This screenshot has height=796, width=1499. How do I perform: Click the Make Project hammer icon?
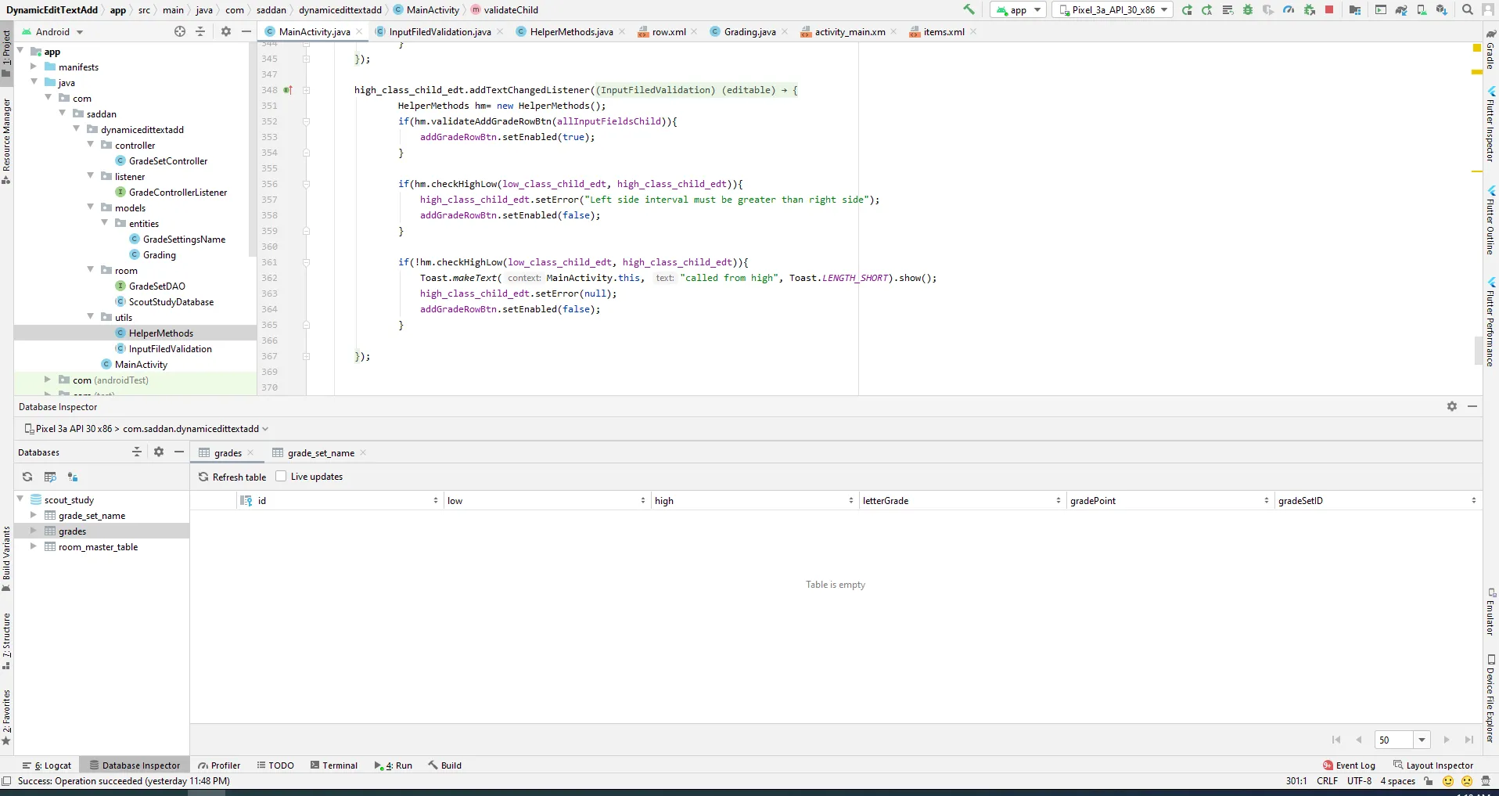click(x=969, y=9)
